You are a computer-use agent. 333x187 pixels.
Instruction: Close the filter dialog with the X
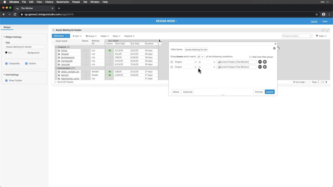coord(275,44)
